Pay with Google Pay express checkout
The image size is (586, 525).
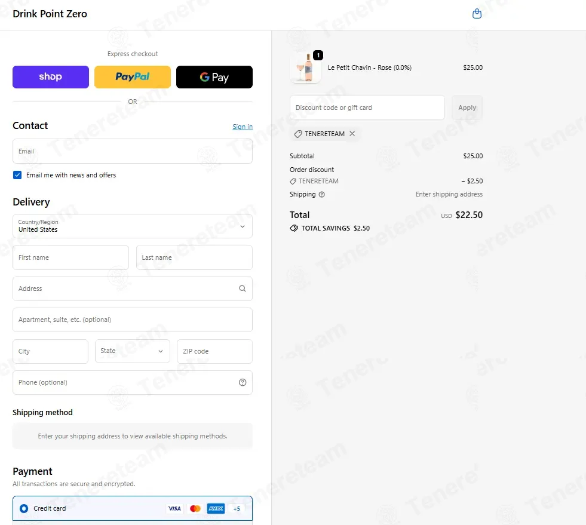214,77
